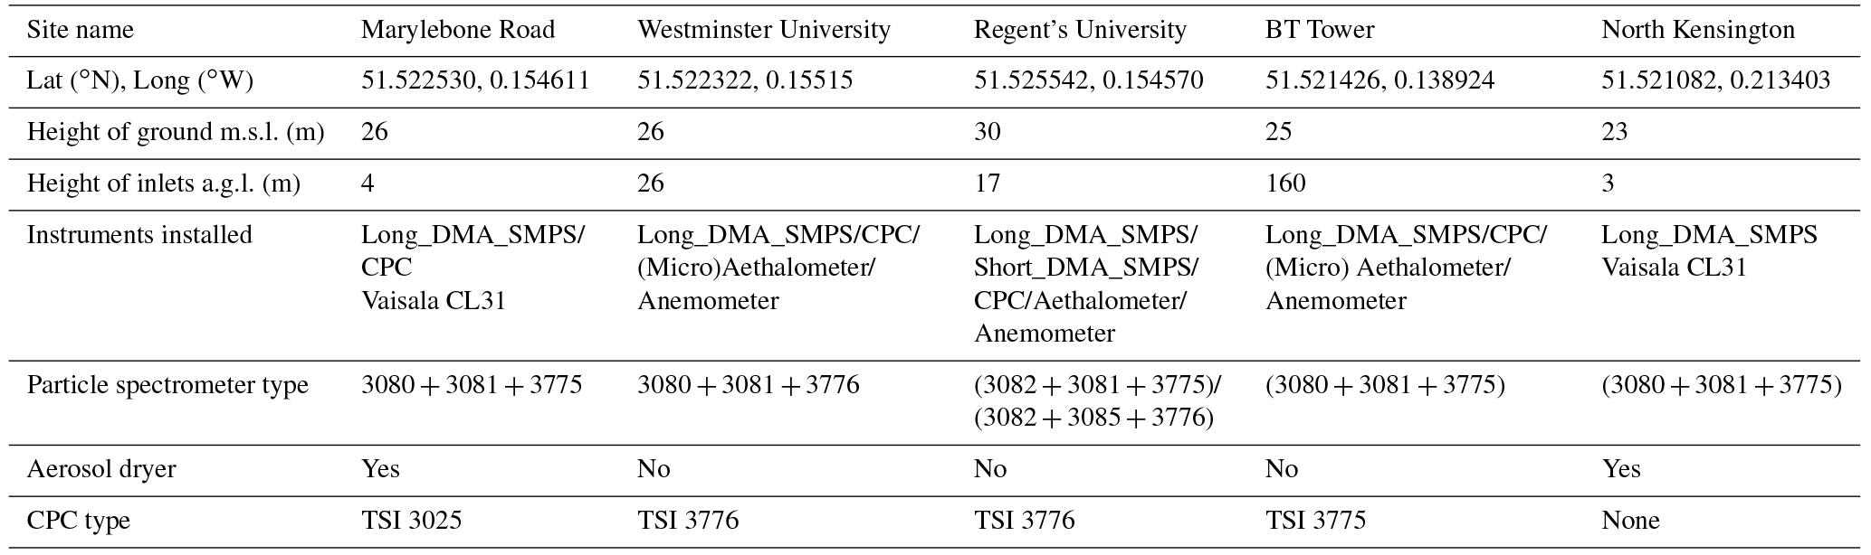Select Regent's University ground height 30

pos(987,132)
